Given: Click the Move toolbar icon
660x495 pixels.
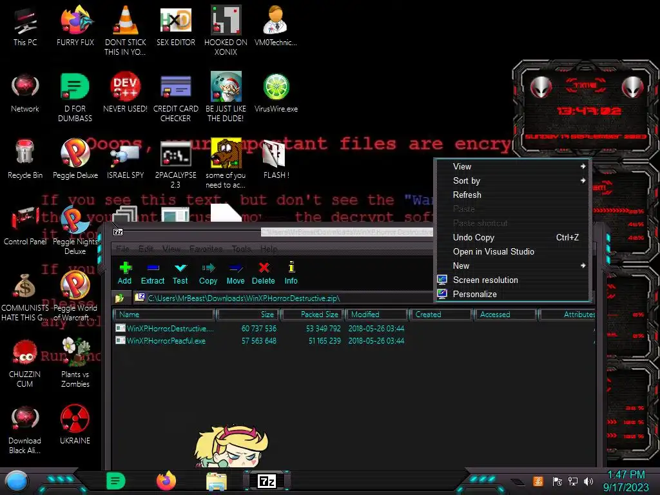Looking at the screenshot, I should [x=235, y=273].
